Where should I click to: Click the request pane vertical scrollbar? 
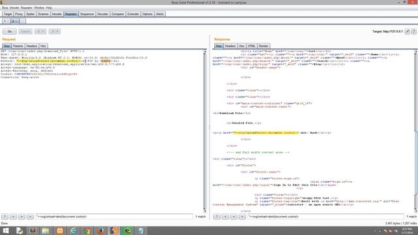point(204,131)
